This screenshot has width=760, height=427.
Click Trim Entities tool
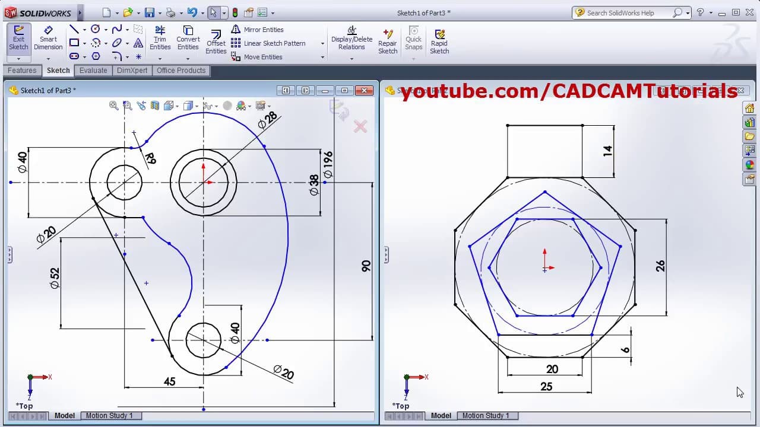(160, 39)
